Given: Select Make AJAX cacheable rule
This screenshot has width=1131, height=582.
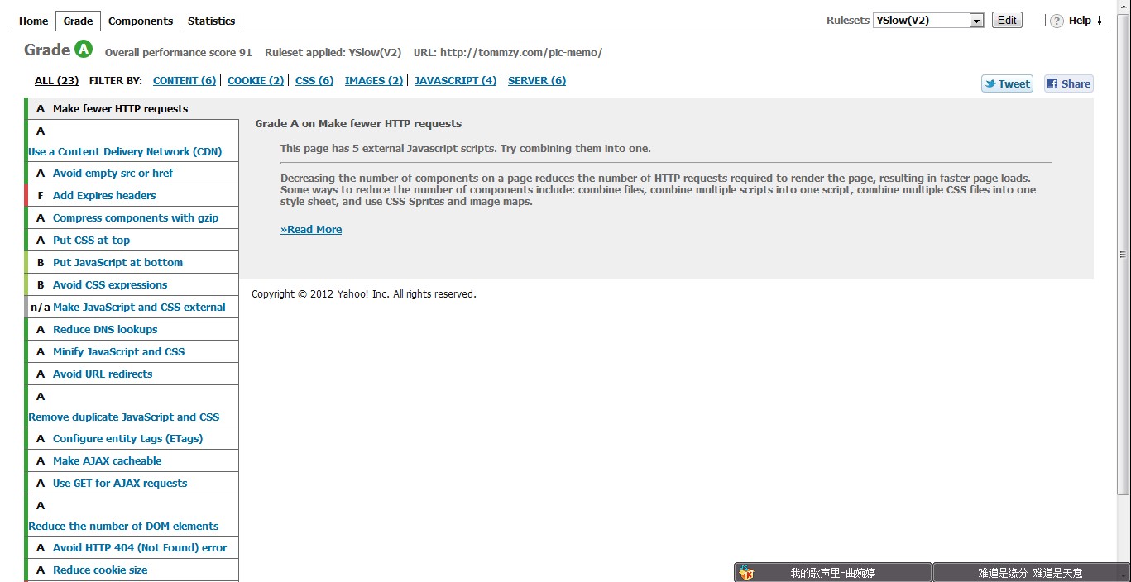Looking at the screenshot, I should 132,460.
